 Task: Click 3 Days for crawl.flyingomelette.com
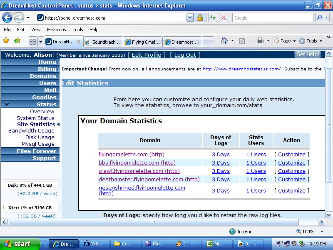[x=221, y=171]
